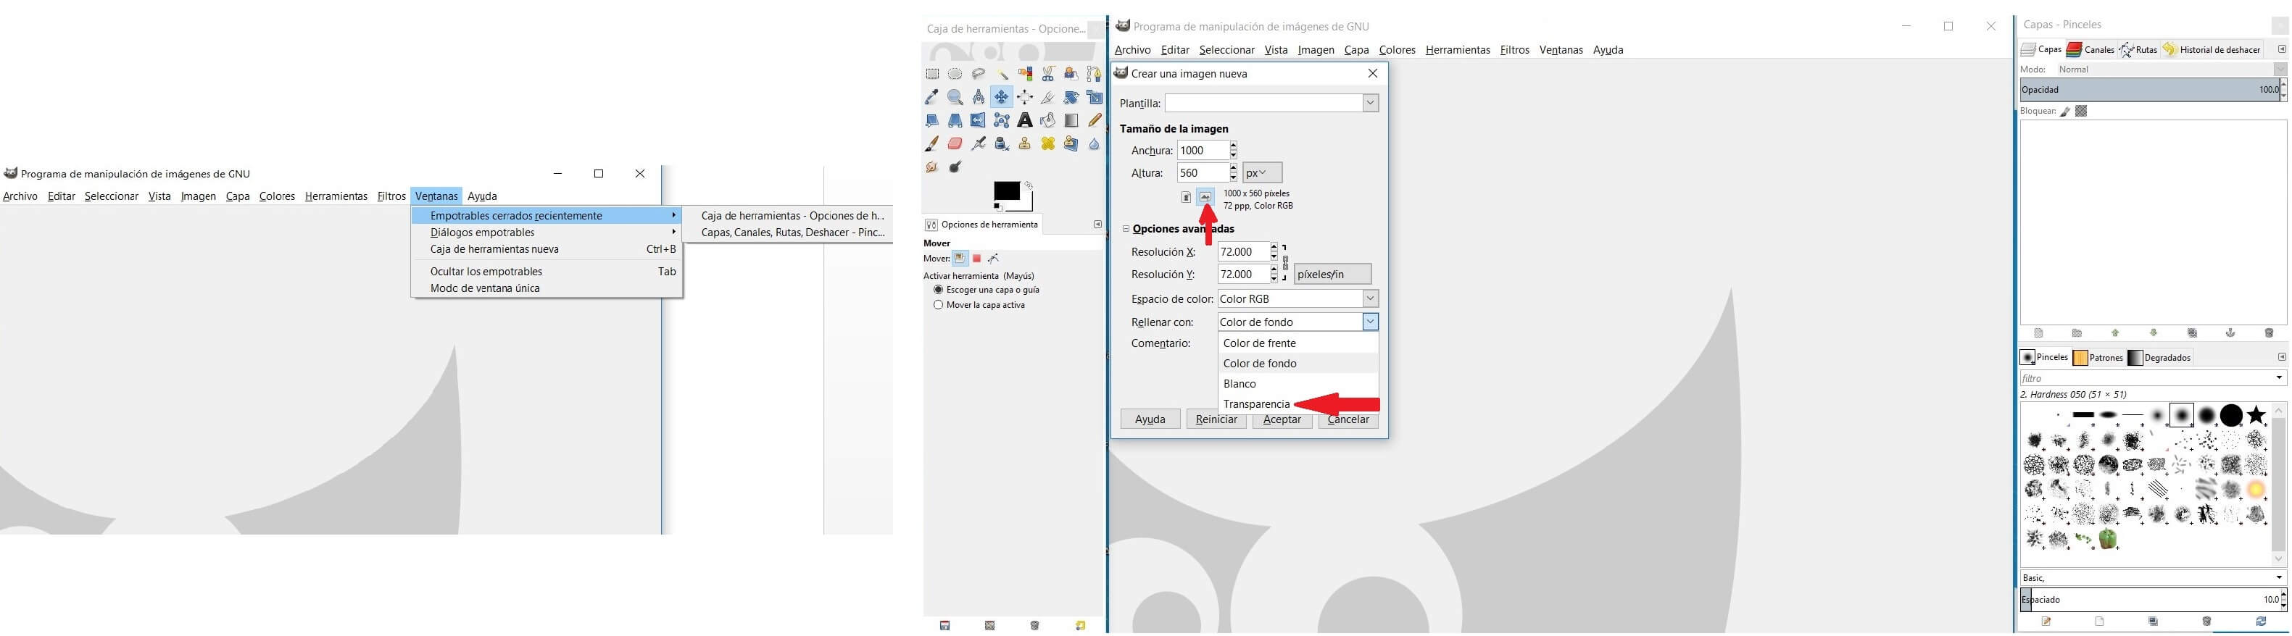Select the Eraser tool
The width and height of the screenshot is (2292, 636).
pos(955,143)
